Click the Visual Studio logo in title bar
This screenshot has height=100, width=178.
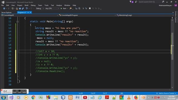pos(3,2)
